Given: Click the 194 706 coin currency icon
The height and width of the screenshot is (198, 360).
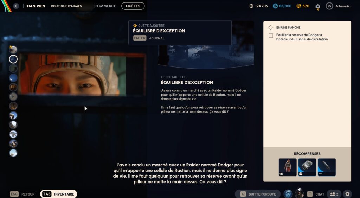Looking at the screenshot, I should tap(251, 6).
